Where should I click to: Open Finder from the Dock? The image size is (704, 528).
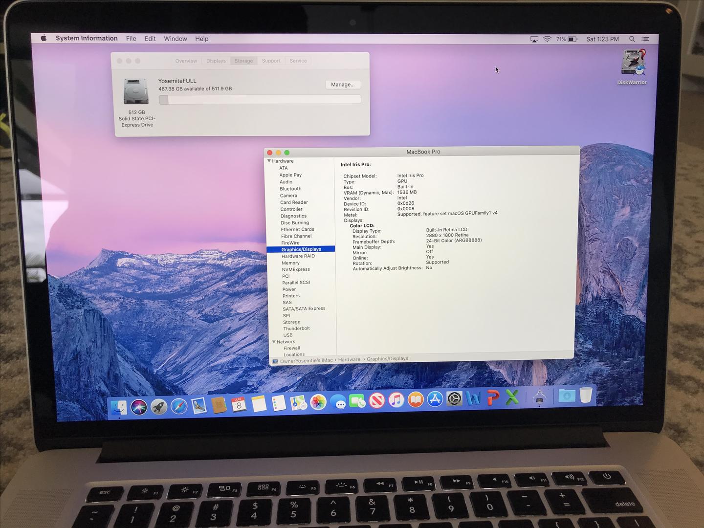pyautogui.click(x=119, y=407)
